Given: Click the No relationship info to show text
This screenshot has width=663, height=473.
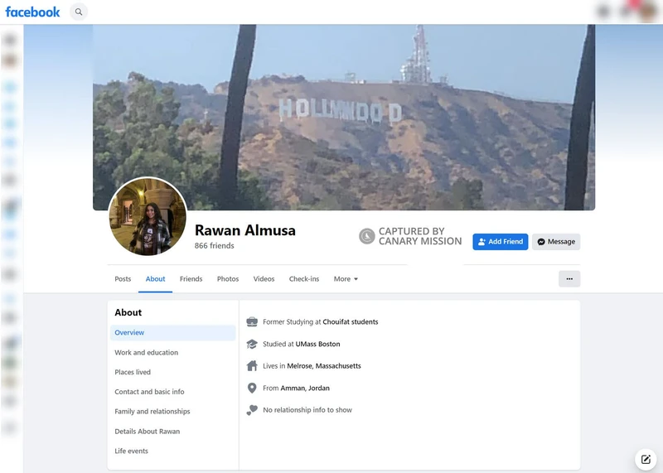Looking at the screenshot, I should [x=307, y=410].
